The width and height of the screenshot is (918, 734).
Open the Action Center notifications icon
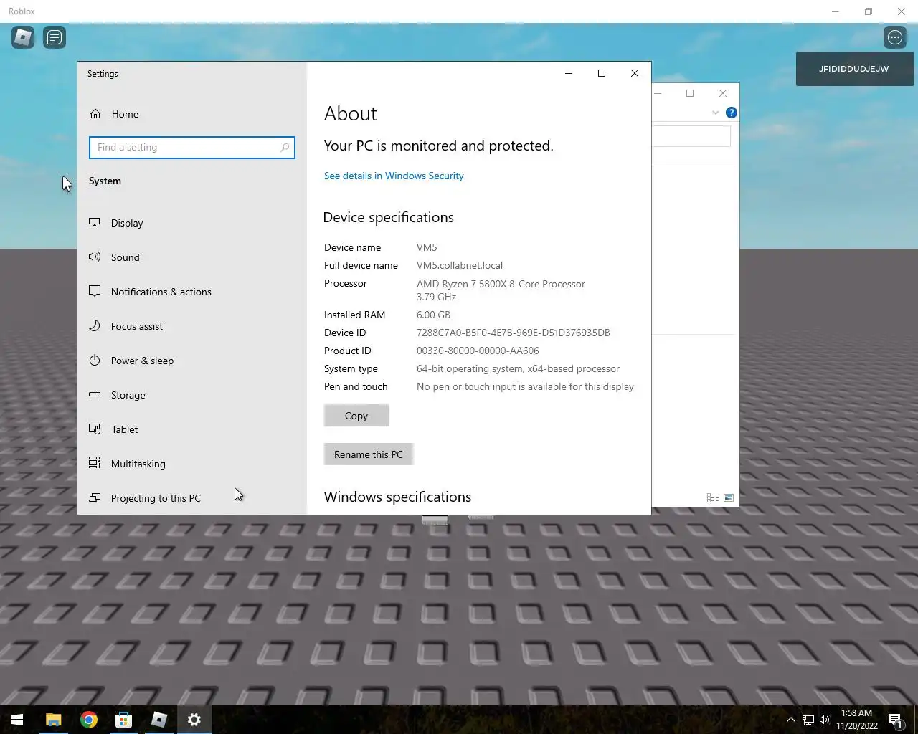coord(895,720)
